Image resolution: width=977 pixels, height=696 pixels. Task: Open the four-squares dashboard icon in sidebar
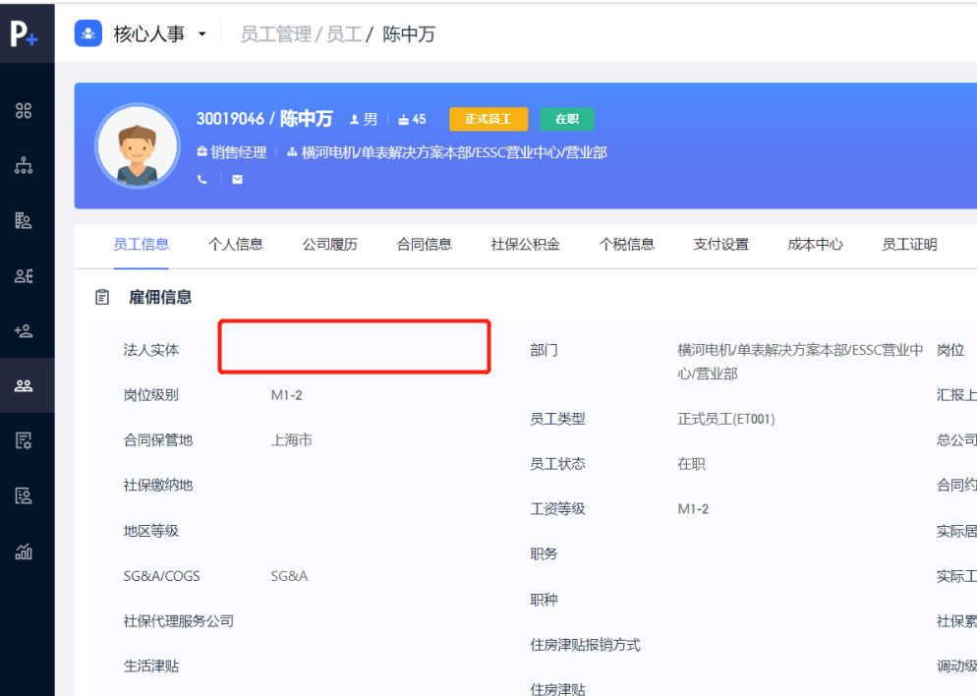tap(24, 110)
